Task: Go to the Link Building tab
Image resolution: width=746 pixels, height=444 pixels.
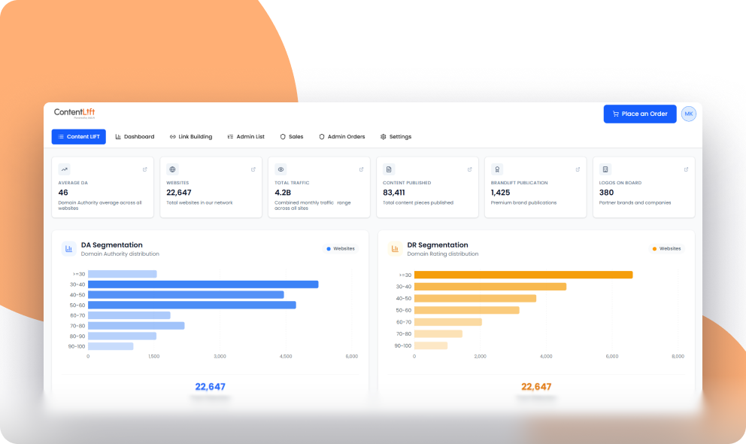Action: [x=191, y=136]
